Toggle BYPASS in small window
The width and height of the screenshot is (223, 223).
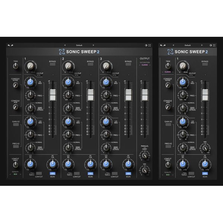point(205,64)
